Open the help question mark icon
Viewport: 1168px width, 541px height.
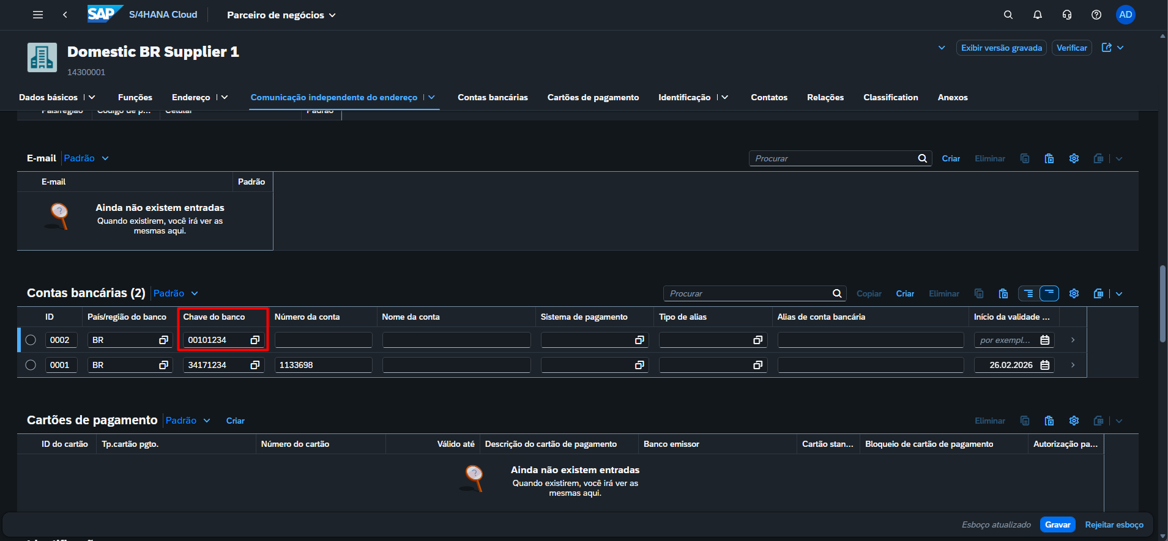pos(1096,15)
